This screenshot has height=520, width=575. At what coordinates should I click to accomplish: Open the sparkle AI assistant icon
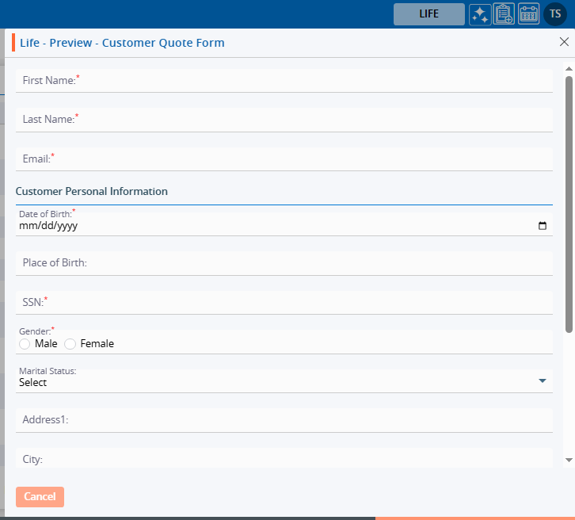coord(479,14)
